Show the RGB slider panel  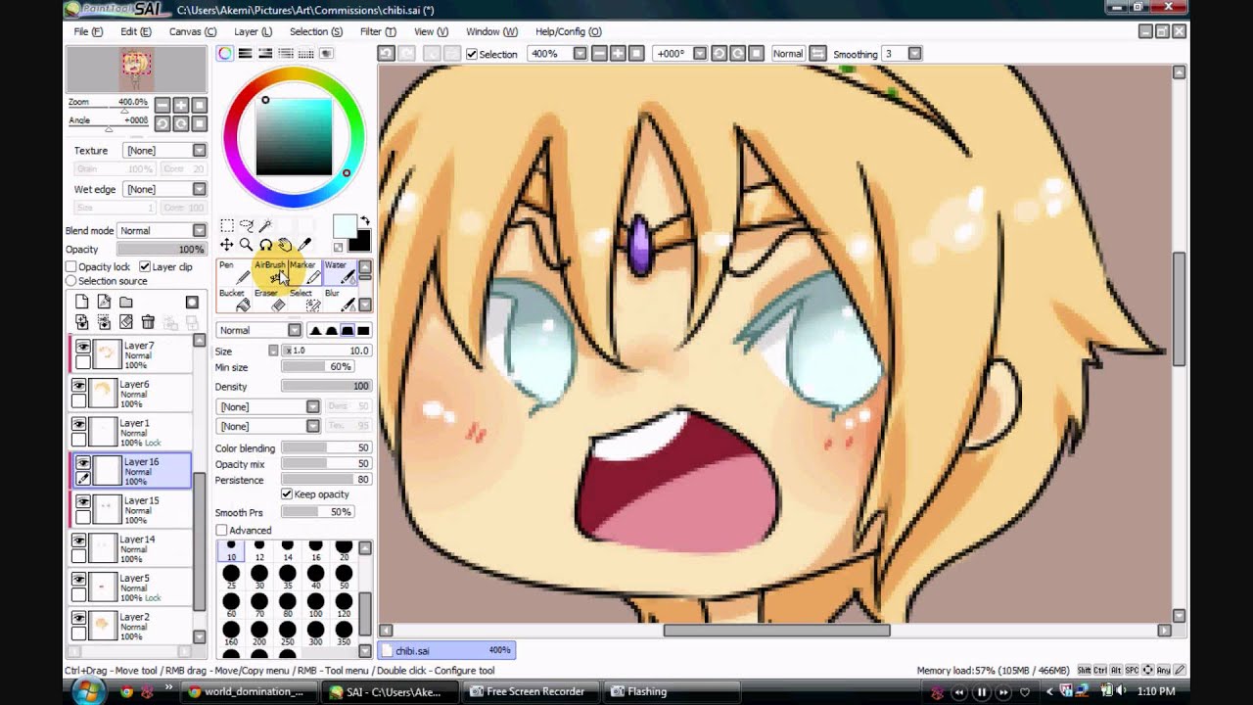(245, 54)
